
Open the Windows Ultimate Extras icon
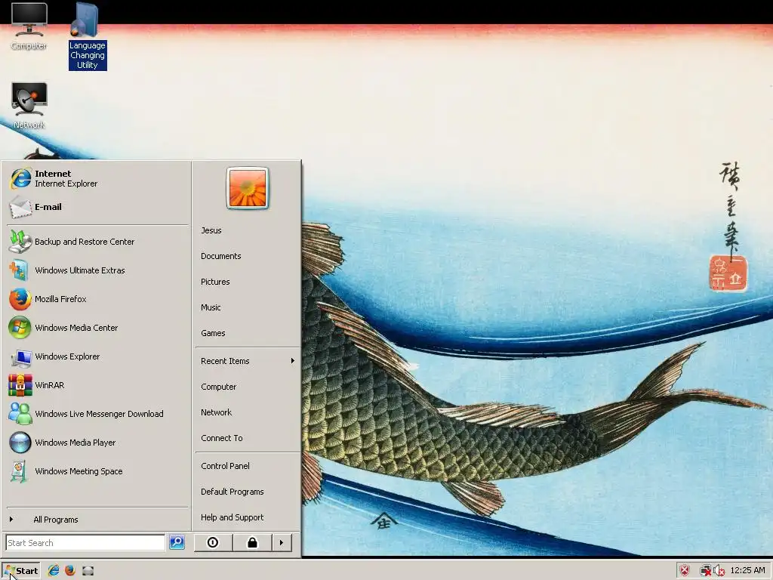[x=20, y=270]
